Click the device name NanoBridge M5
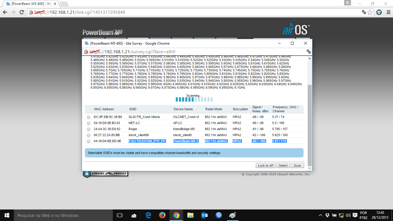This screenshot has width=393, height=221. (184, 129)
